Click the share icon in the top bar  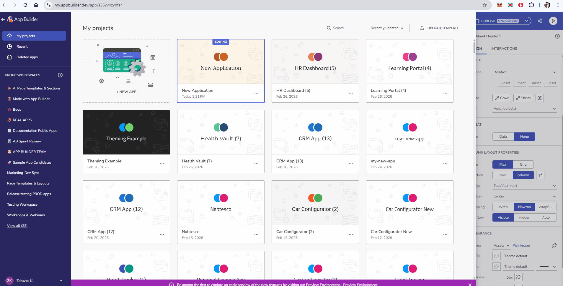540,21
